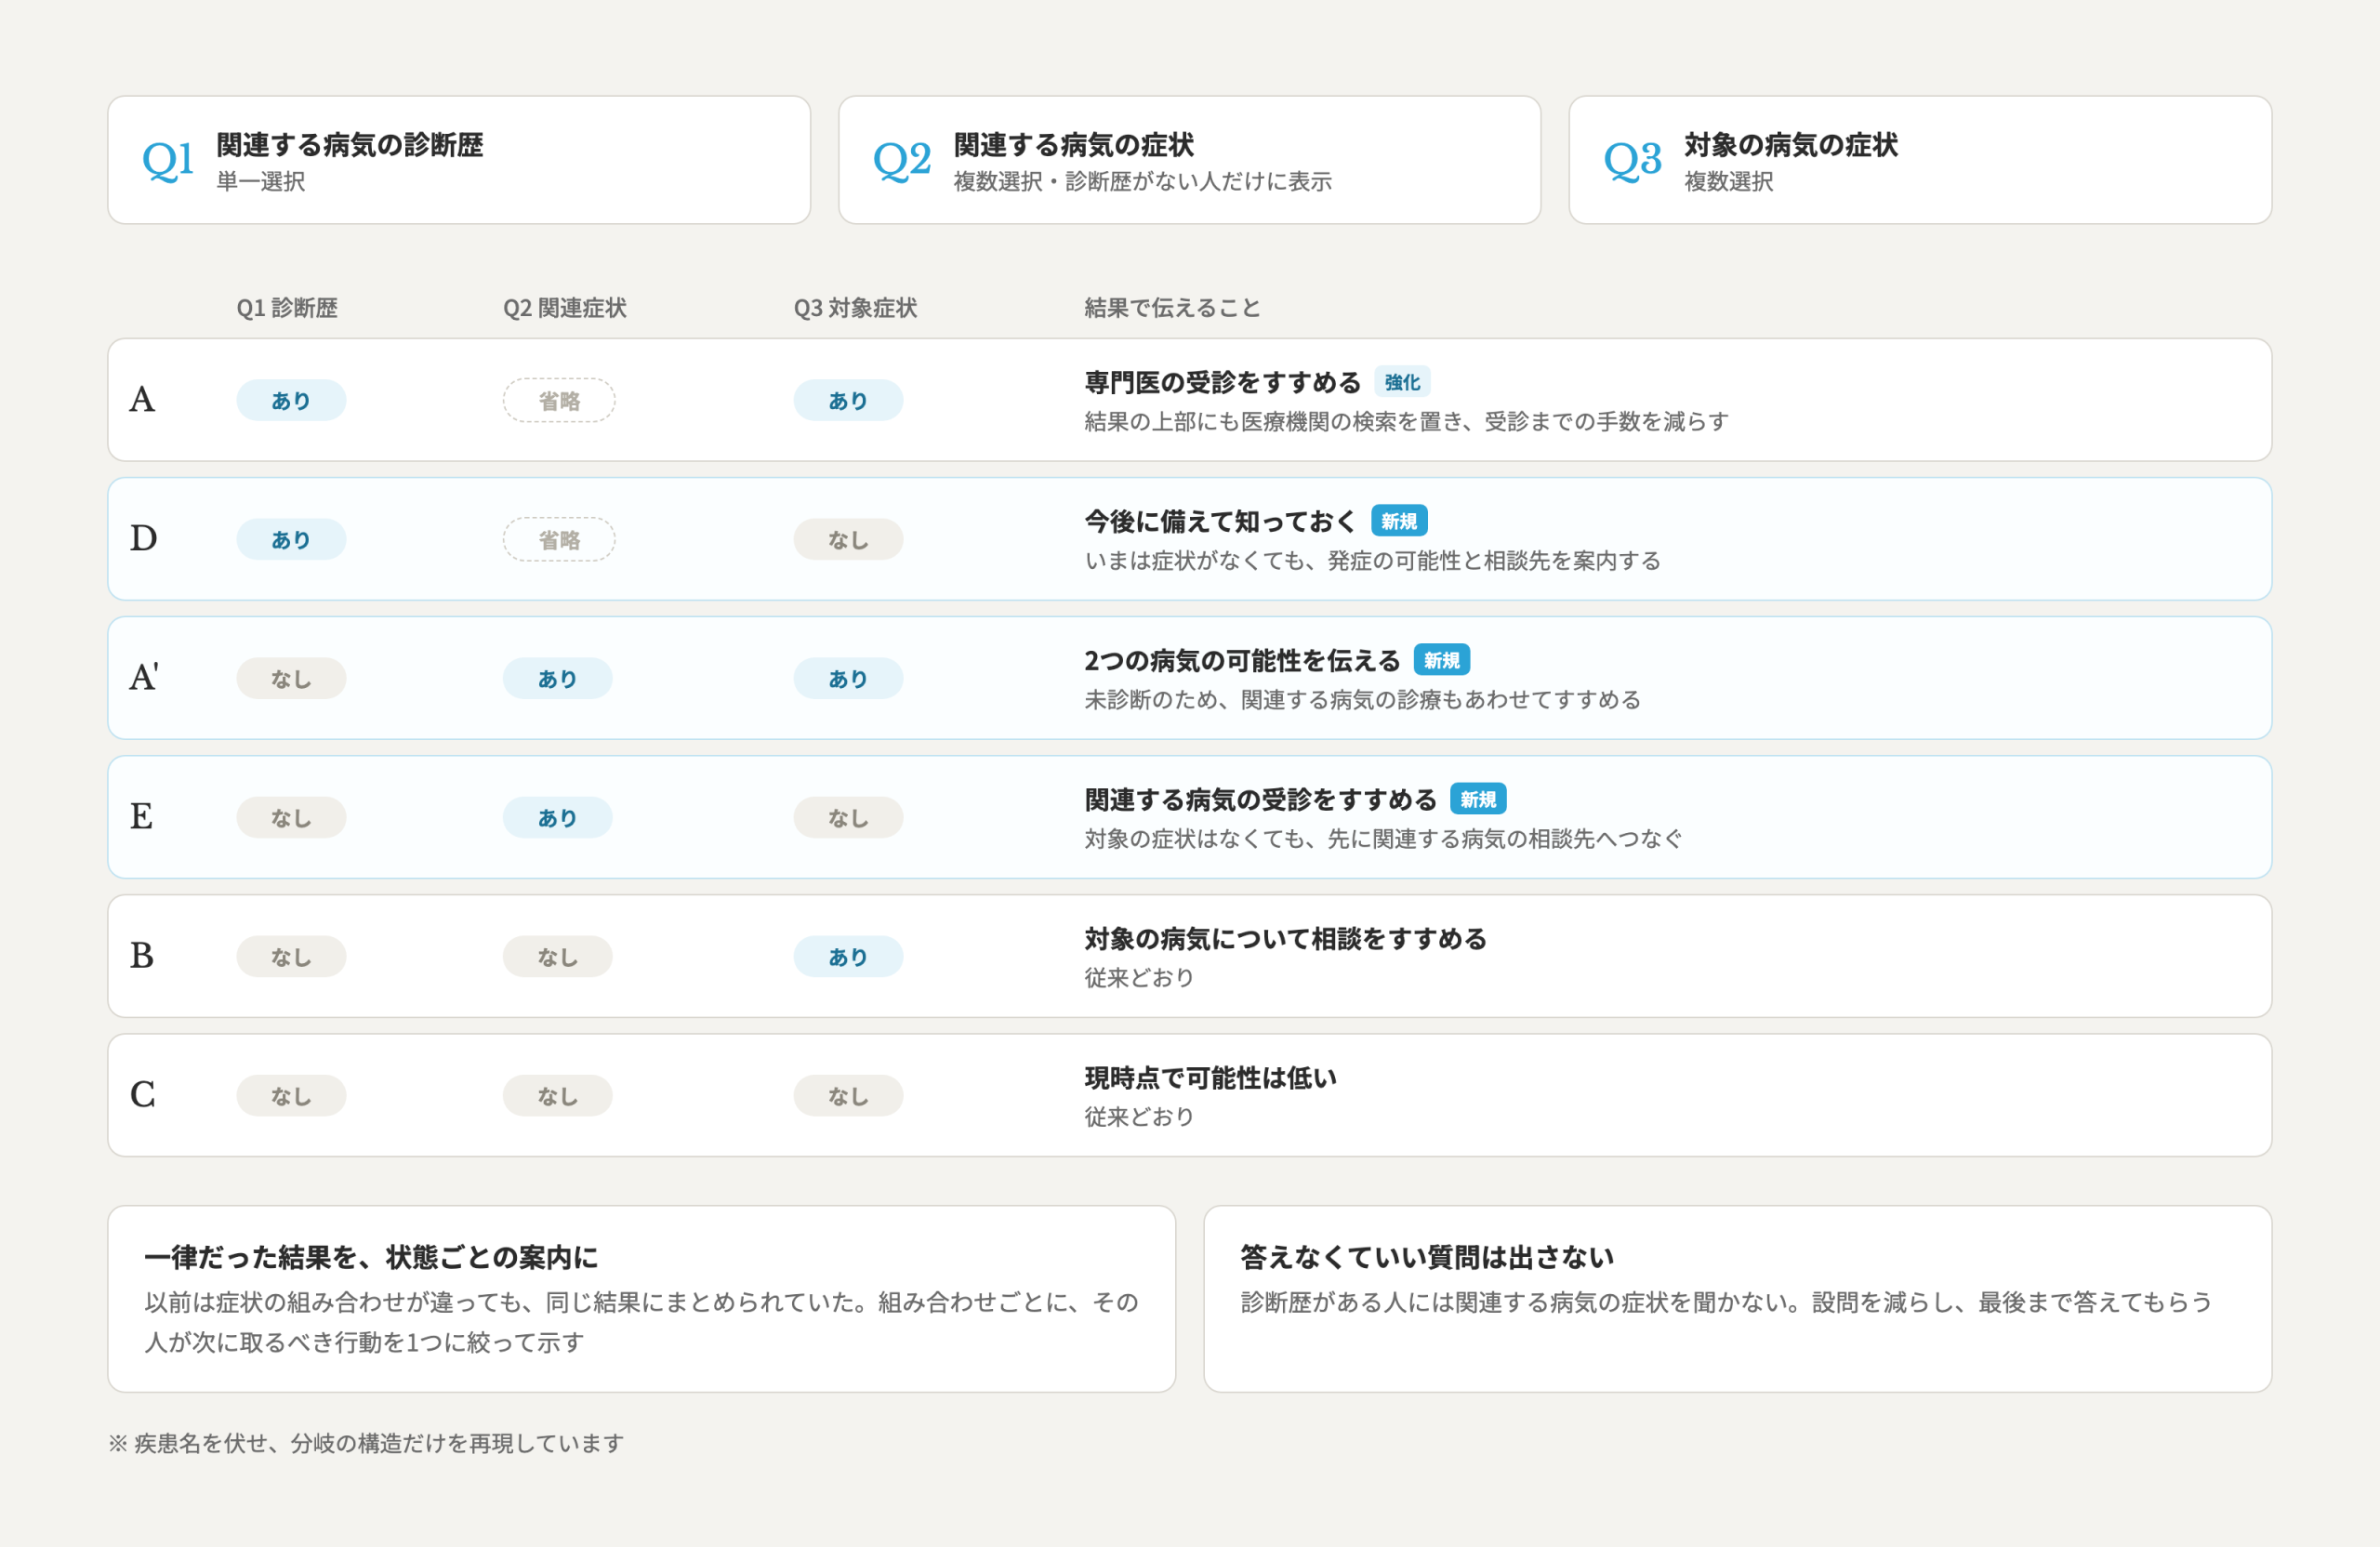This screenshot has height=1547, width=2380.
Task: Click the 単一選択 subtitle under Q1
Action: coord(261,181)
